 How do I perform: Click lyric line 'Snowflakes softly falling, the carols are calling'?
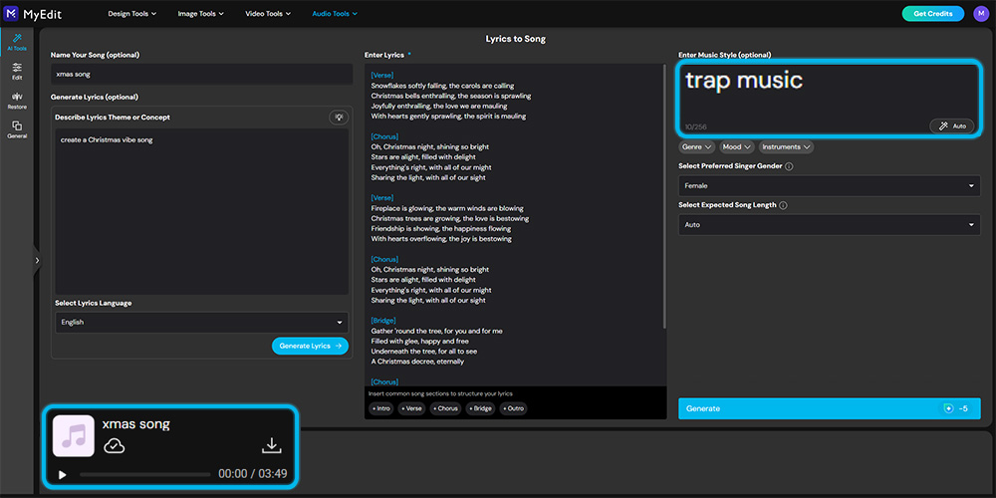443,85
